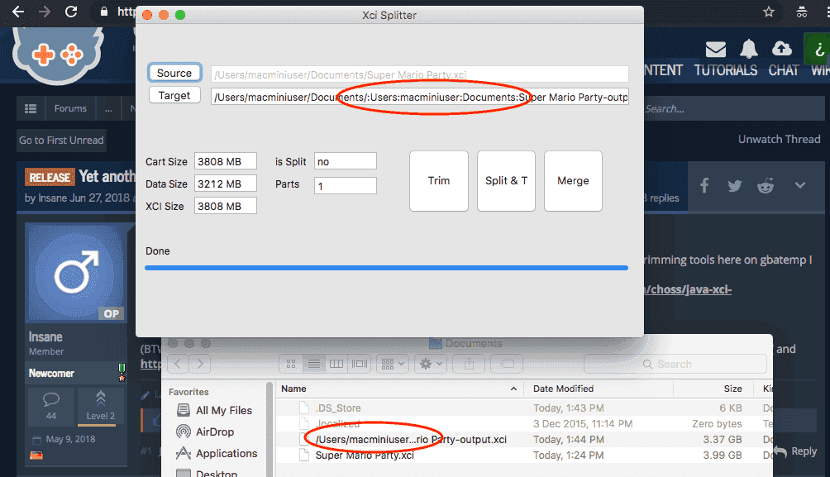Open the choss/java-xci link
The height and width of the screenshot is (477, 830).
point(688,289)
